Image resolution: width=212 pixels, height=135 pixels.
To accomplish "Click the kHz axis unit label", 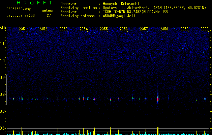I will 3,27.
